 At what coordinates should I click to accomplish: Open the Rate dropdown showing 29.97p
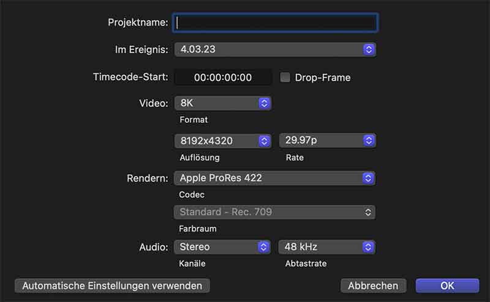pos(328,141)
